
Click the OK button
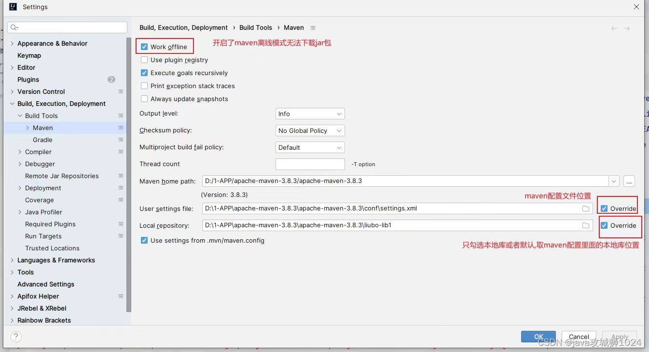pos(539,337)
